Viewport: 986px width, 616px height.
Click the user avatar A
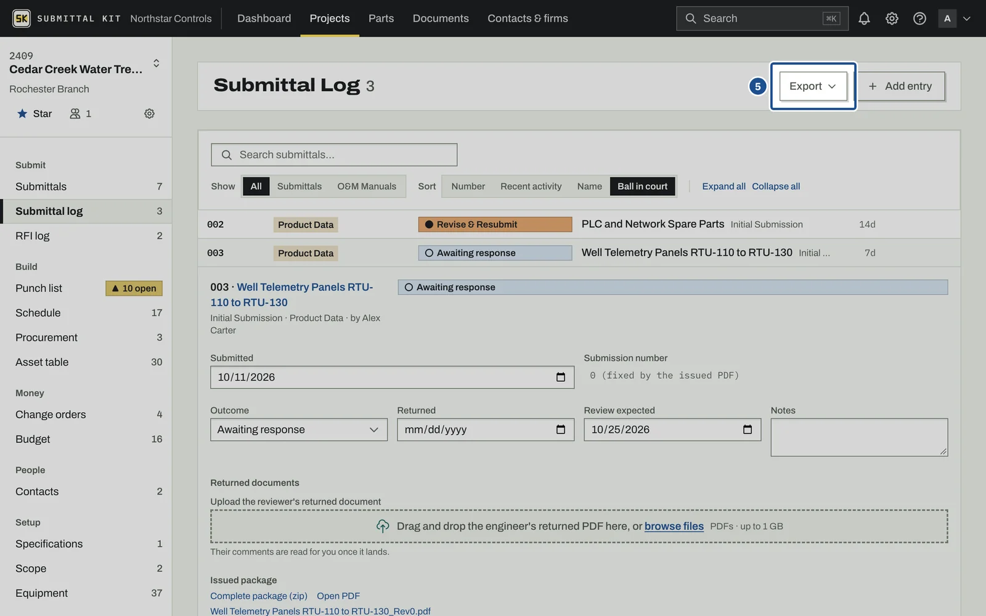(947, 18)
